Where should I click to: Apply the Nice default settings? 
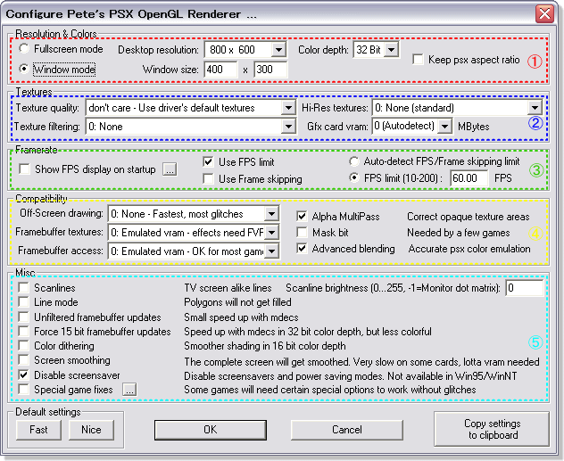(91, 430)
